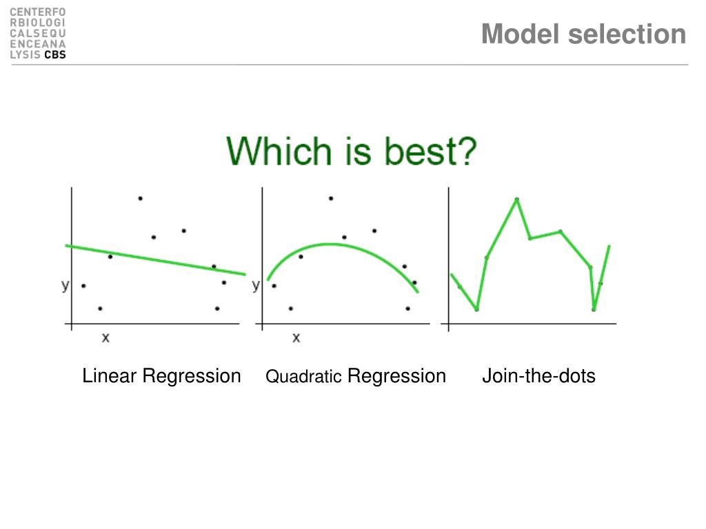This screenshot has height=529, width=706.
Task: Select the Linear Regression caption
Action: click(x=161, y=376)
